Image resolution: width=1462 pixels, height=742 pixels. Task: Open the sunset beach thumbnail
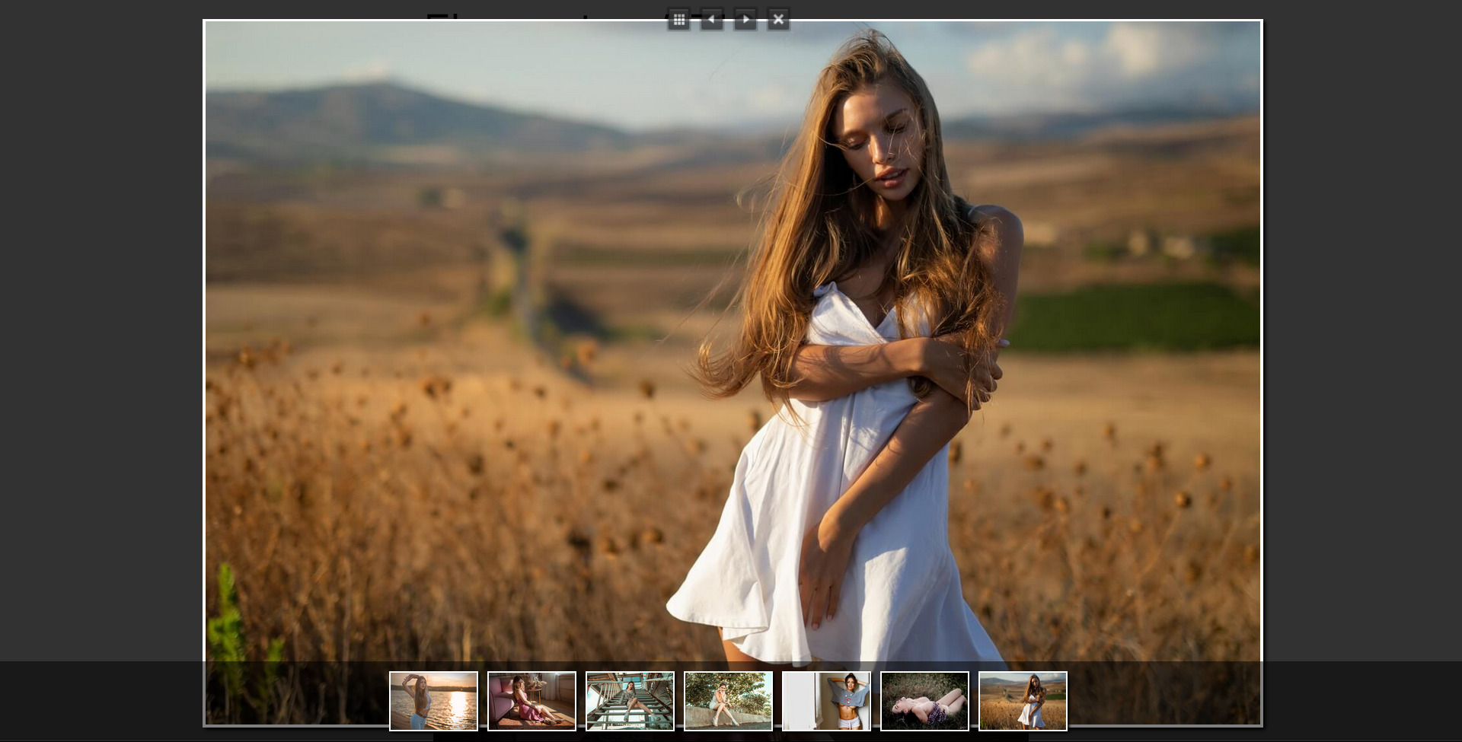click(434, 701)
